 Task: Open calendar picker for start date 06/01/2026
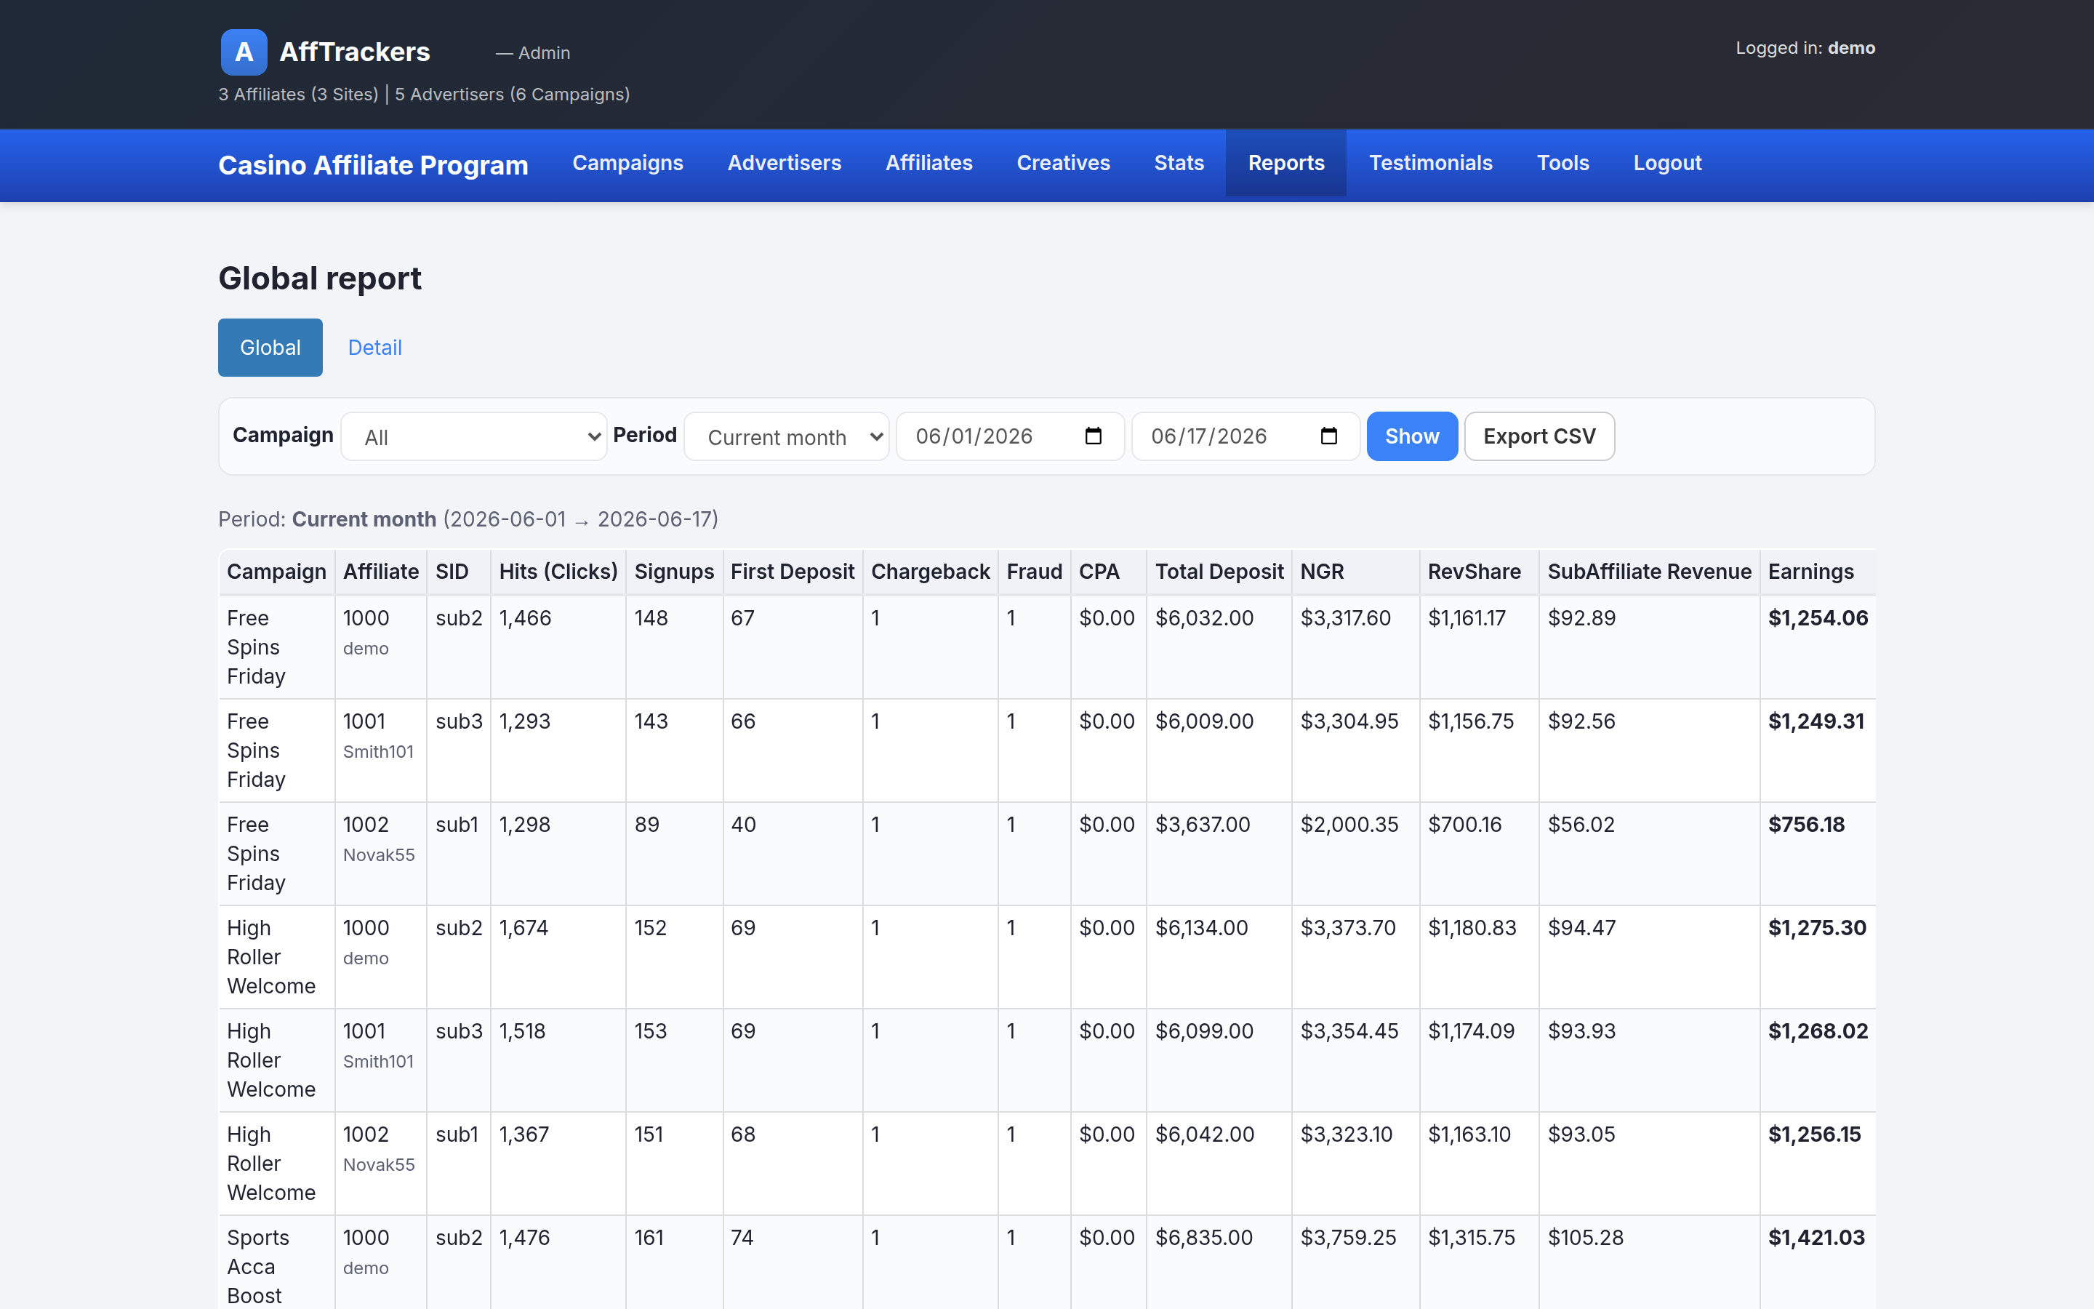pyautogui.click(x=1093, y=436)
